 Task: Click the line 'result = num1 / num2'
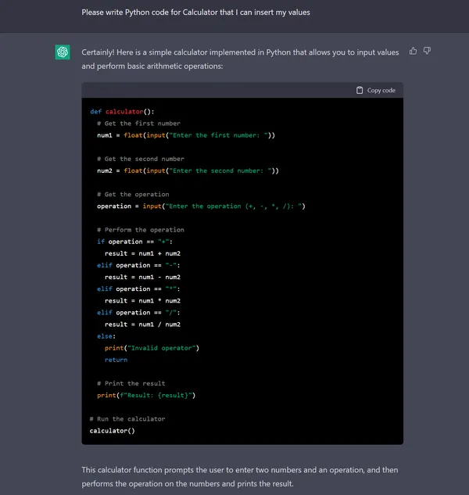click(x=143, y=325)
